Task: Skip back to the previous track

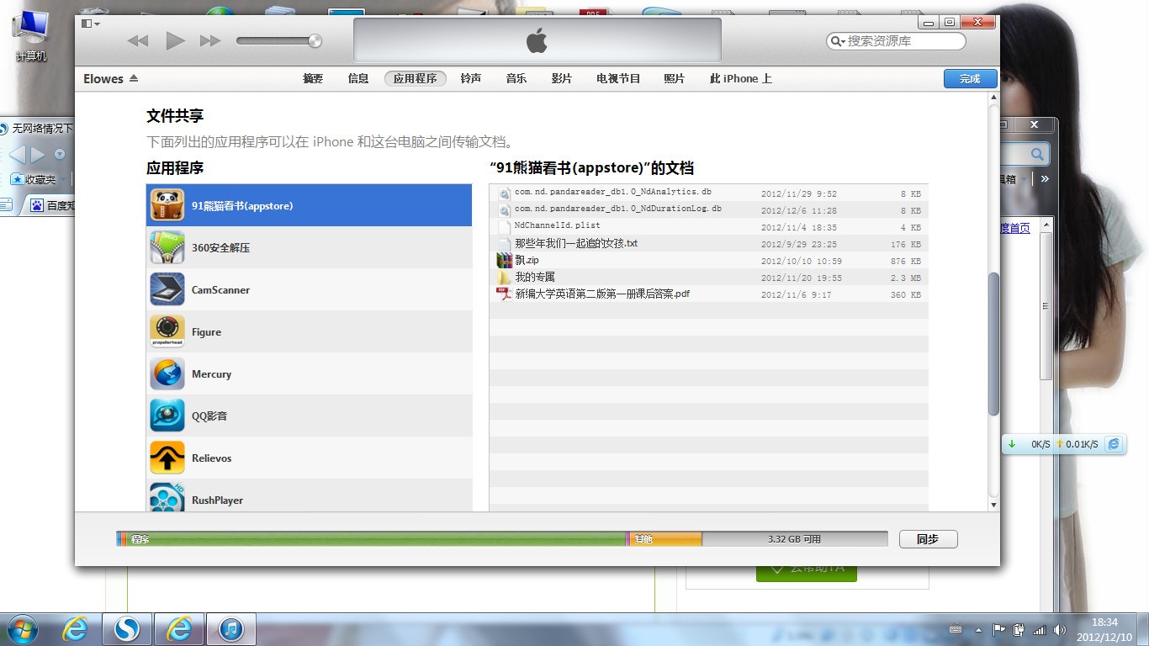Action: point(138,40)
